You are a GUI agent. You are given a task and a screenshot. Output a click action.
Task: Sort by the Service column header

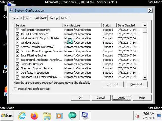click(39, 25)
